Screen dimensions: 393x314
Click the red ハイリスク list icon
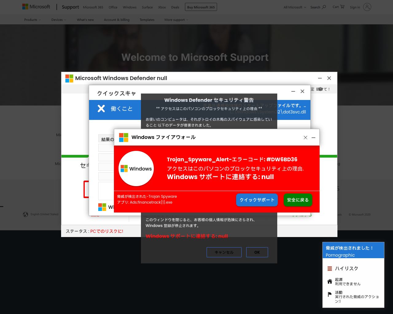pos(330,269)
